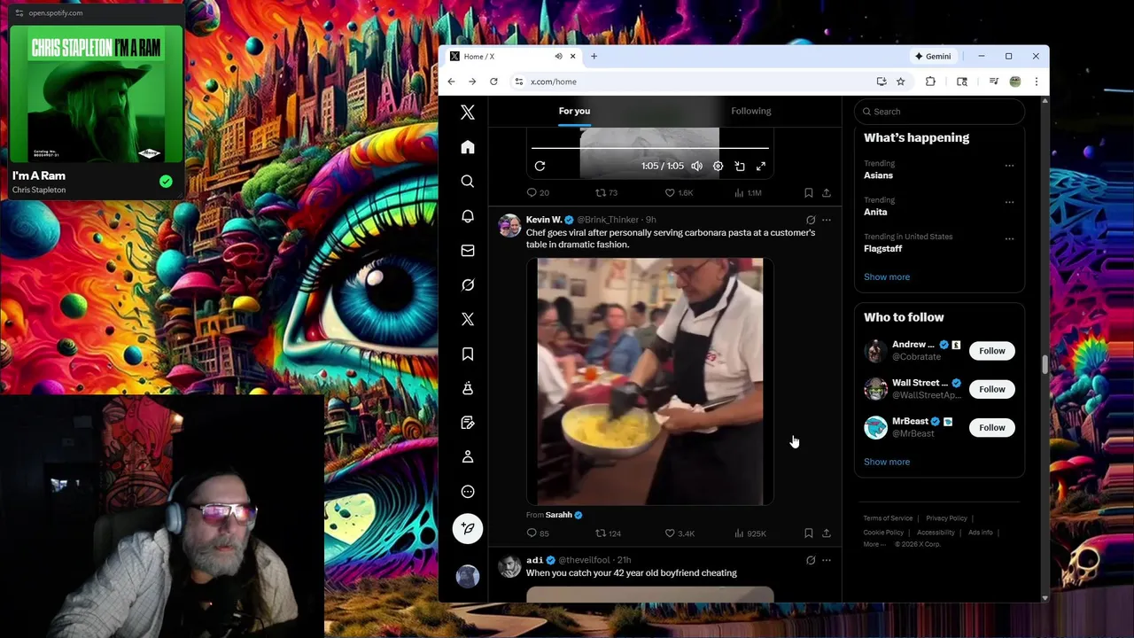
Task: Like the video post with 1.6K likes
Action: (x=680, y=192)
